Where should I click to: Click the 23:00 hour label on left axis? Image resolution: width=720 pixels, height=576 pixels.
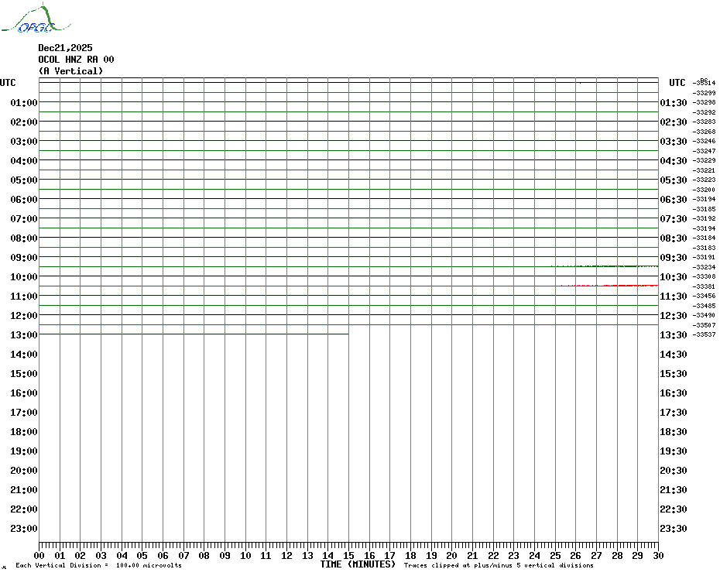[x=24, y=529]
